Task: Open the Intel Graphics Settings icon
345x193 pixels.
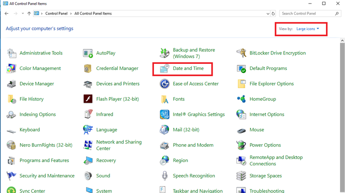Action: click(x=165, y=114)
